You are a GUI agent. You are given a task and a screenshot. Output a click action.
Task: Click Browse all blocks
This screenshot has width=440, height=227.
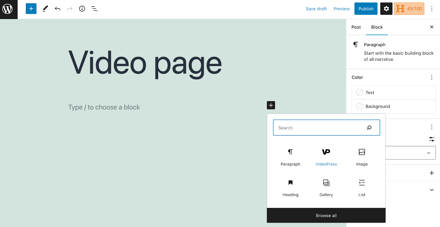point(326,215)
